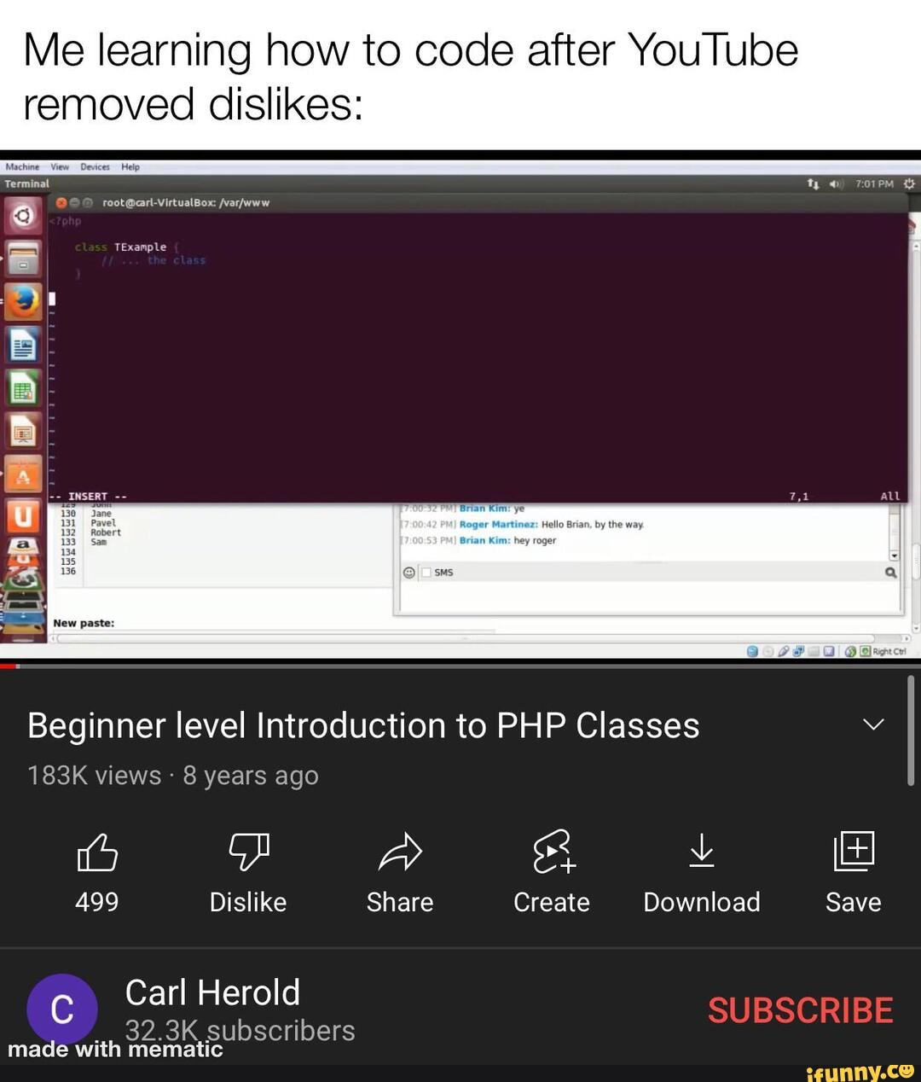Open Carl Herold channel avatar
This screenshot has height=1082, width=921.
click(x=62, y=1009)
